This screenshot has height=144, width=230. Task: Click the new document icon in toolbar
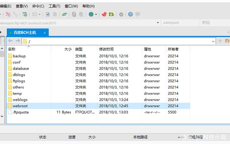click(47, 14)
